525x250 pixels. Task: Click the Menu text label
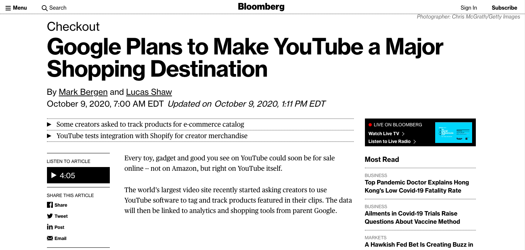coord(20,8)
